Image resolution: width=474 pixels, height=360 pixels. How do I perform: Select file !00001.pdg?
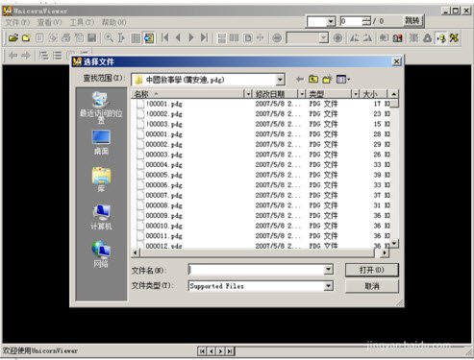(x=163, y=104)
